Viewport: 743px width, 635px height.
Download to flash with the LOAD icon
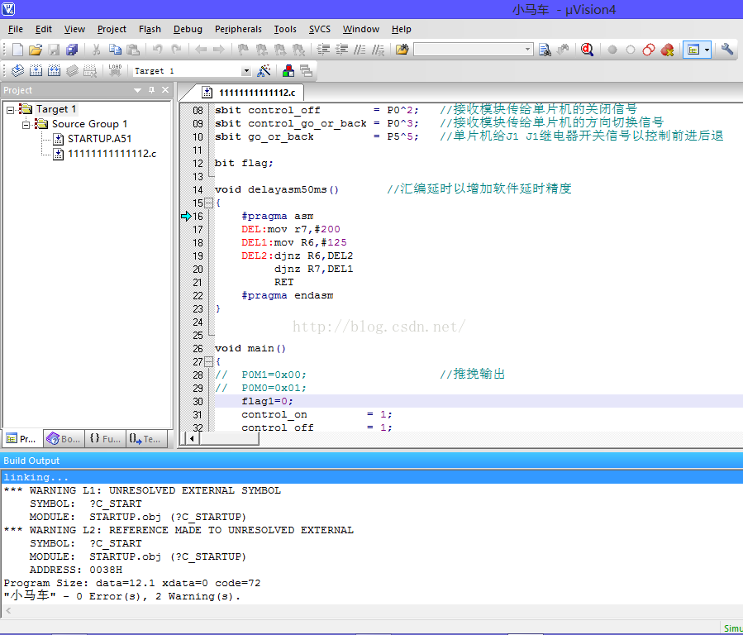click(x=115, y=70)
